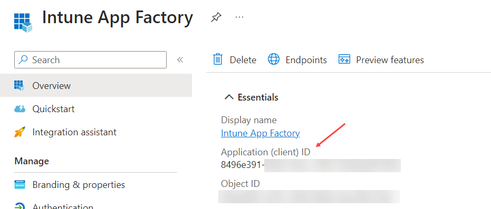
Task: Delete the app registration
Action: point(235,59)
